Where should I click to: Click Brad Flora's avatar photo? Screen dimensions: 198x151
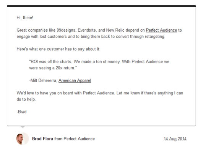point(23,139)
